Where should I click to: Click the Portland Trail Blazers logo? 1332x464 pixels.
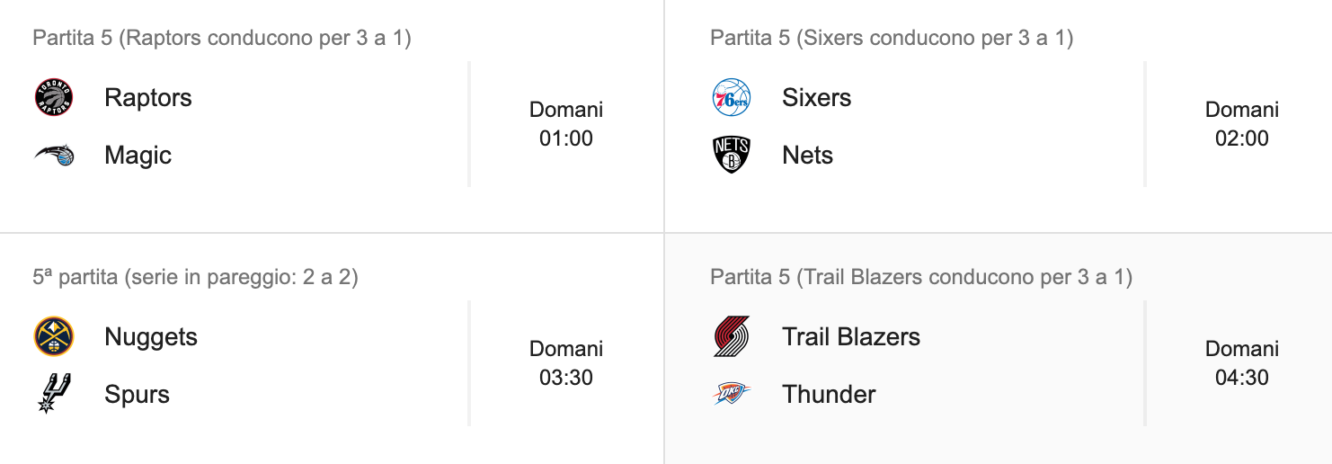click(x=731, y=336)
